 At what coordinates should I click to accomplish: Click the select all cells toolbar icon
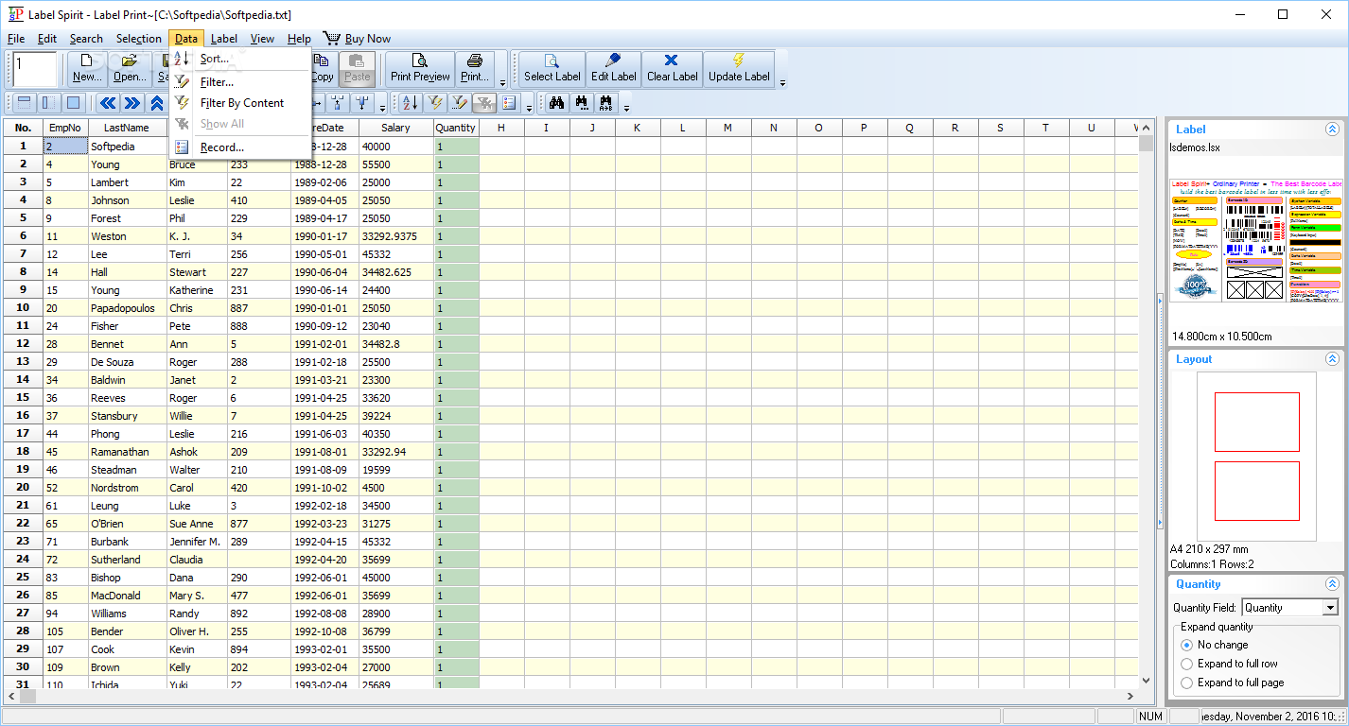(x=73, y=103)
